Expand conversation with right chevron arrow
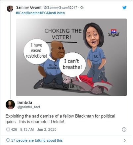This screenshot has width=133, height=145. (124, 140)
